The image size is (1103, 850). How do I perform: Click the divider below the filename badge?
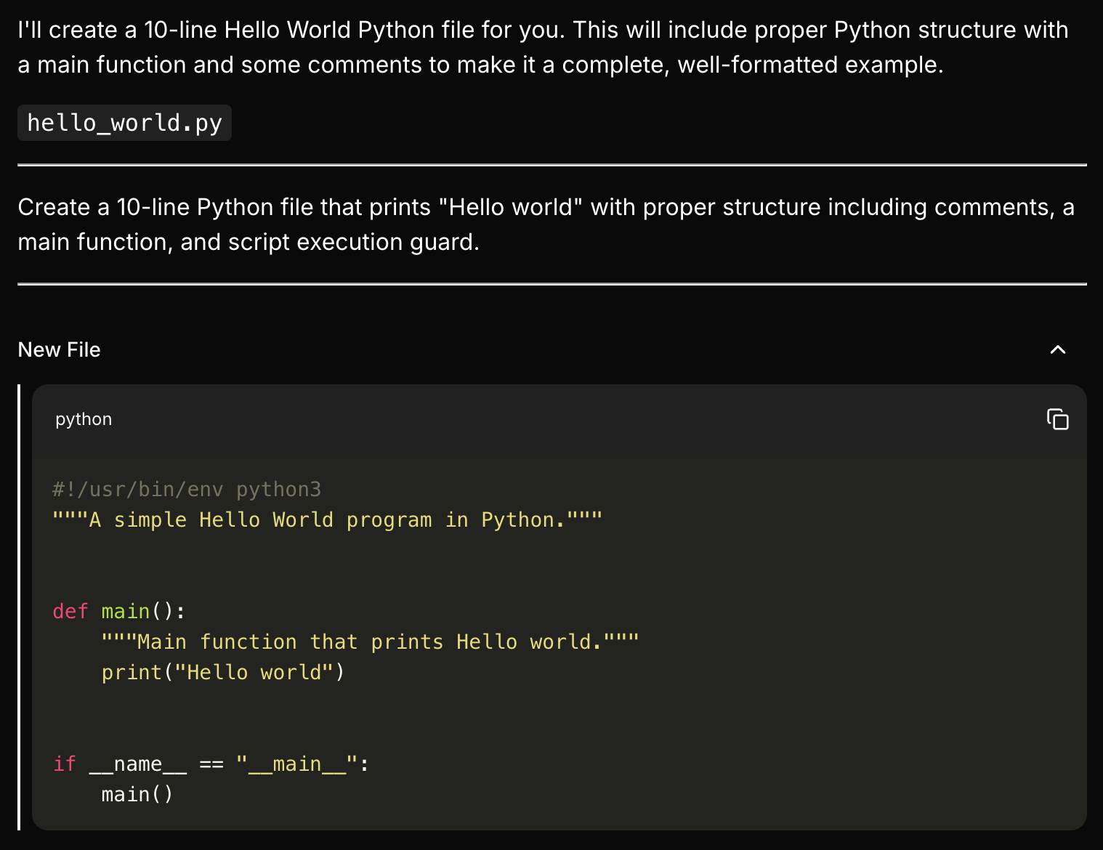(551, 165)
